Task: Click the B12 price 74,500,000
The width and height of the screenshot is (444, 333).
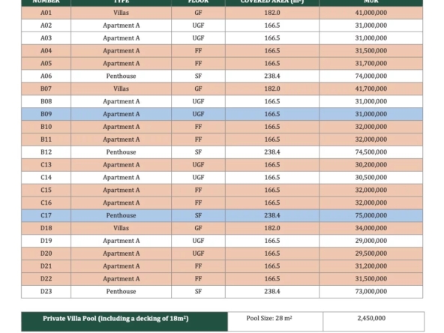Action: (x=371, y=152)
